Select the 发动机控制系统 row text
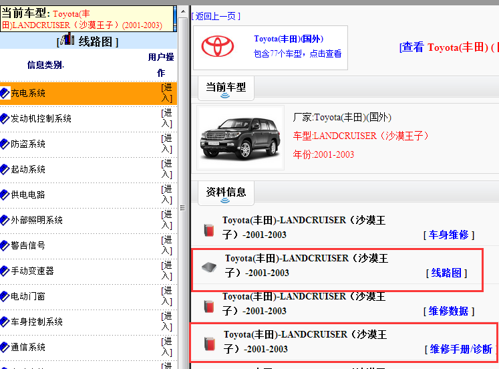The width and height of the screenshot is (499, 369). click(41, 118)
